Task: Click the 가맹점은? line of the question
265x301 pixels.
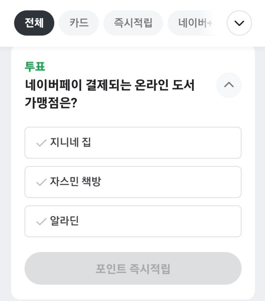Action: click(x=51, y=103)
